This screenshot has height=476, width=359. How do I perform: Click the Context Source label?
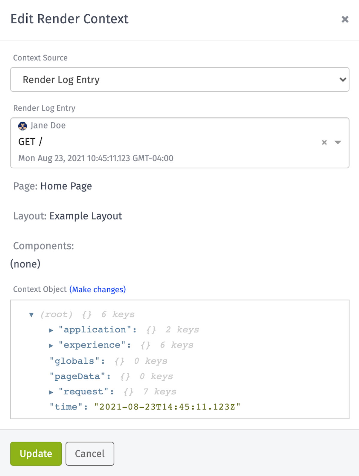[40, 58]
